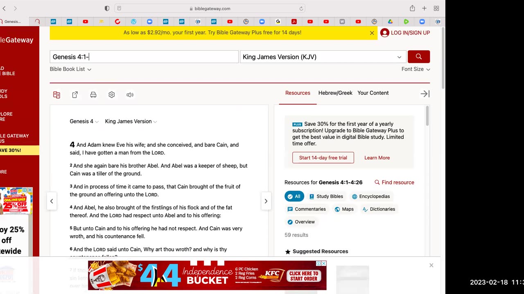Click the biblegateway.com address bar
The height and width of the screenshot is (294, 524).
tap(210, 8)
